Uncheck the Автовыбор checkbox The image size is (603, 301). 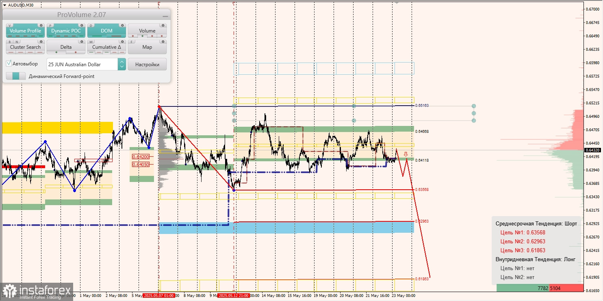click(9, 64)
